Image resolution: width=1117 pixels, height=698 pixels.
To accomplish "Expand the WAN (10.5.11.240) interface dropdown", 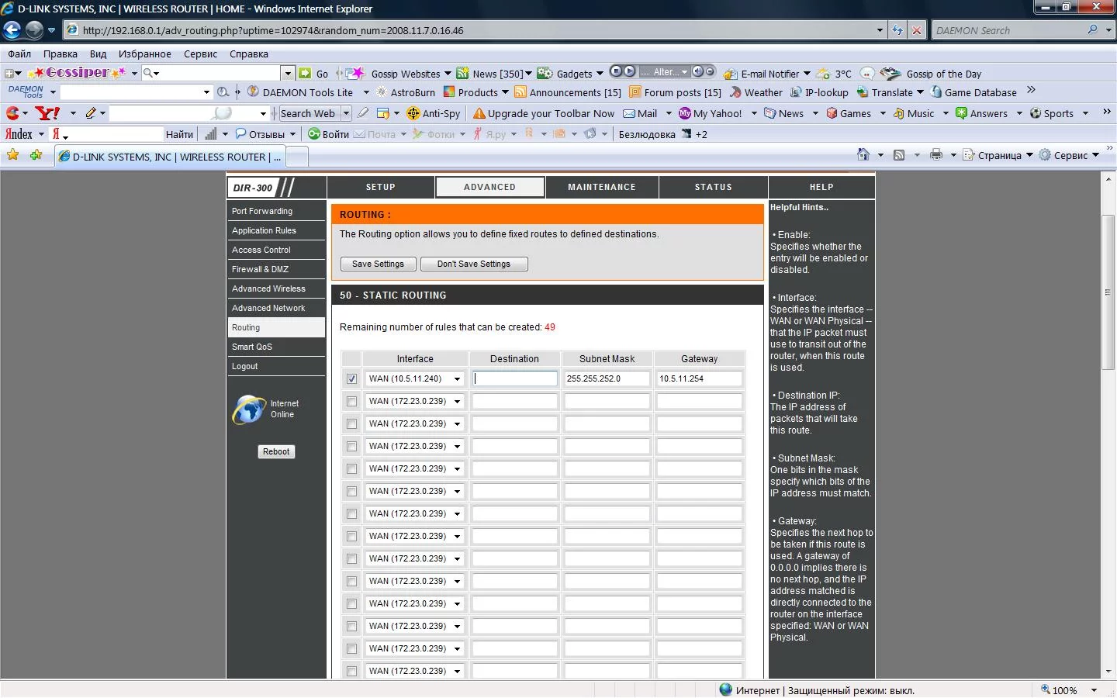I will (x=457, y=379).
